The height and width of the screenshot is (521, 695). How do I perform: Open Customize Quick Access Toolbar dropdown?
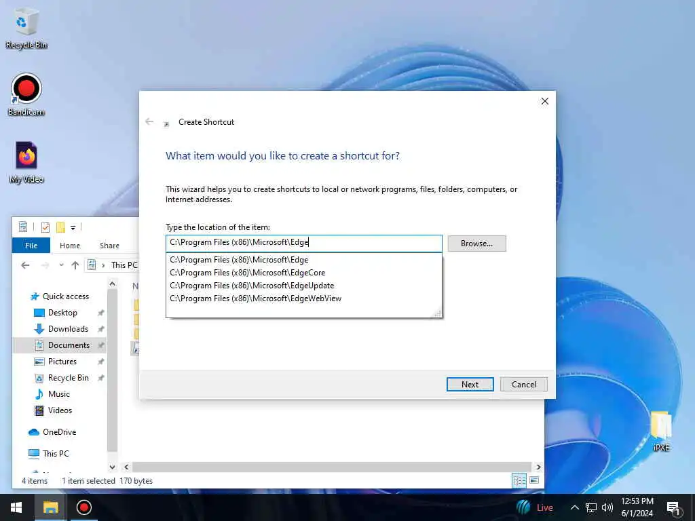[x=73, y=228]
